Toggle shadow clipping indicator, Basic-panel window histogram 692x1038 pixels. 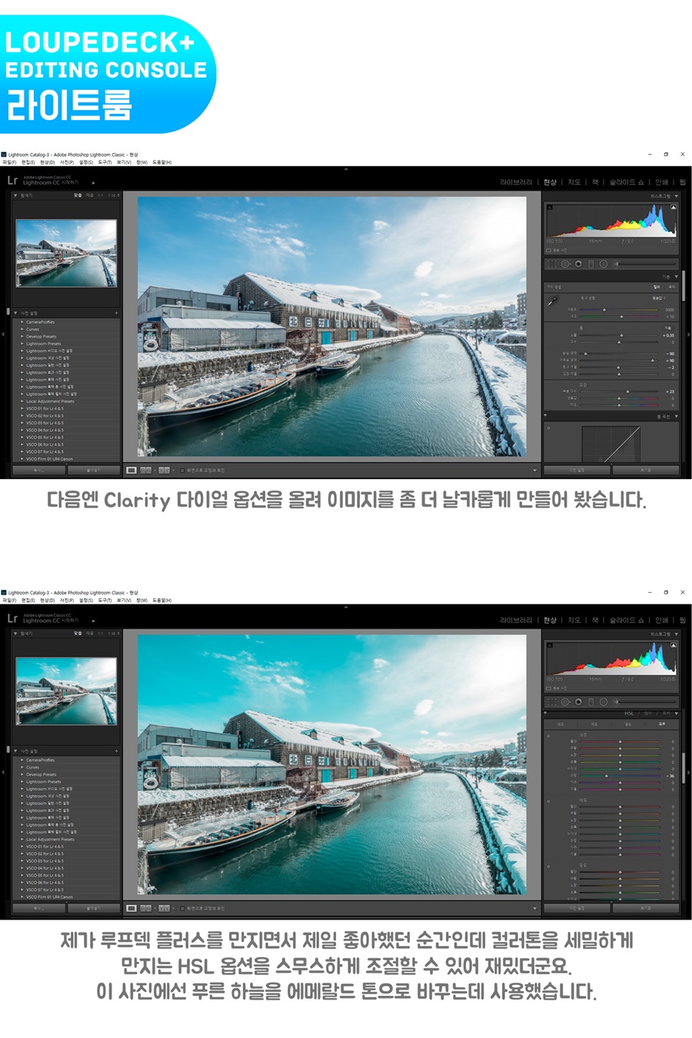click(549, 207)
